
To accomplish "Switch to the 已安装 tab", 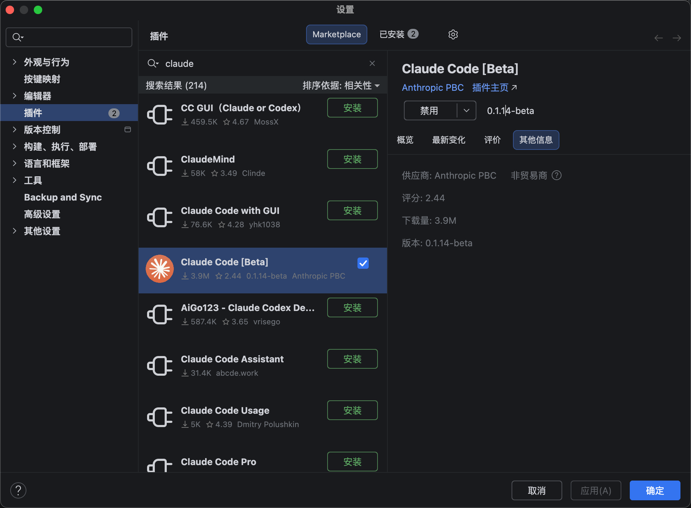I will [x=399, y=34].
